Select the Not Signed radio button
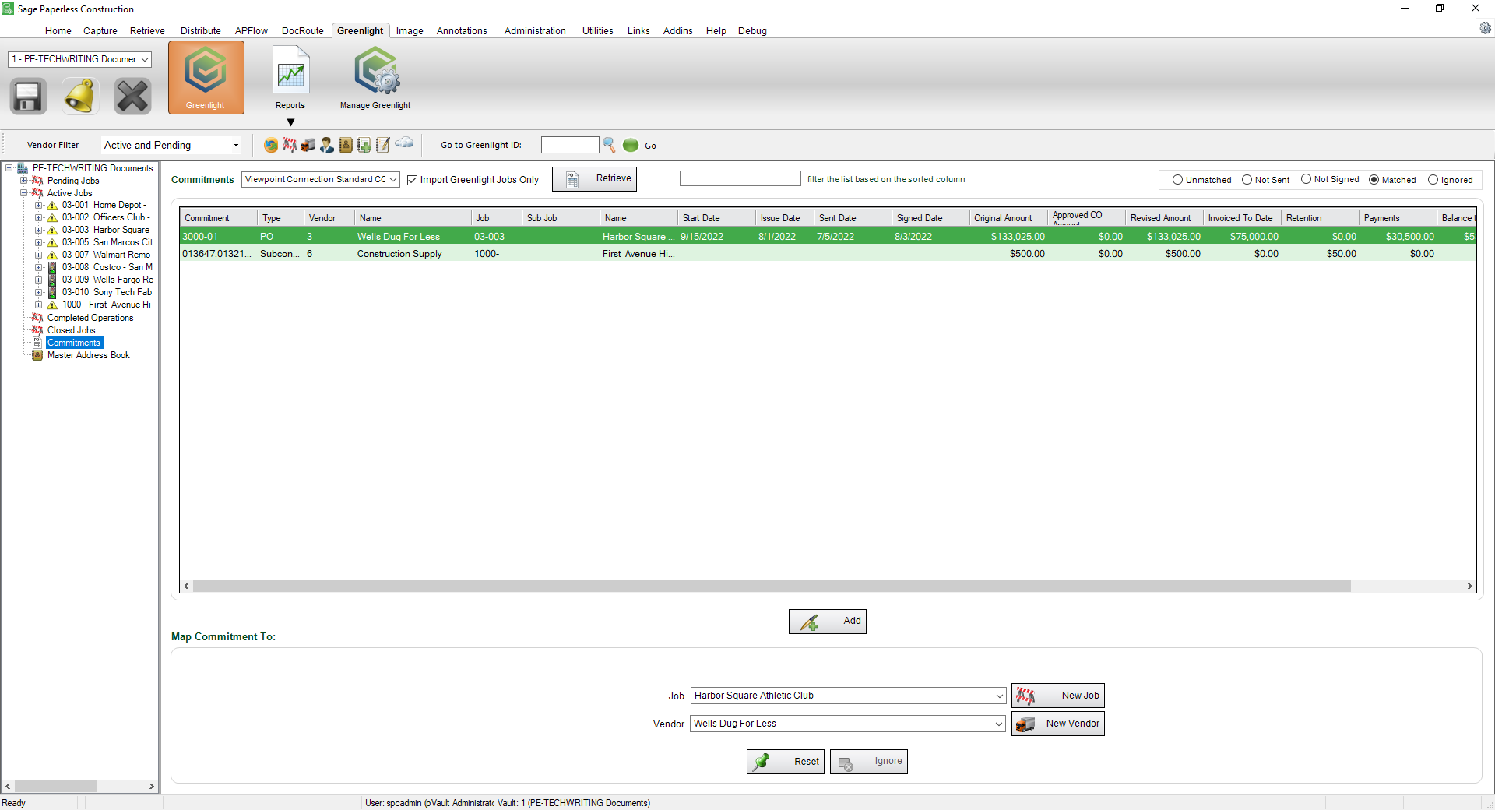1495x810 pixels. [1306, 179]
